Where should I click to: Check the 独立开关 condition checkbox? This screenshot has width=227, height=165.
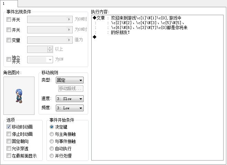point(9,59)
